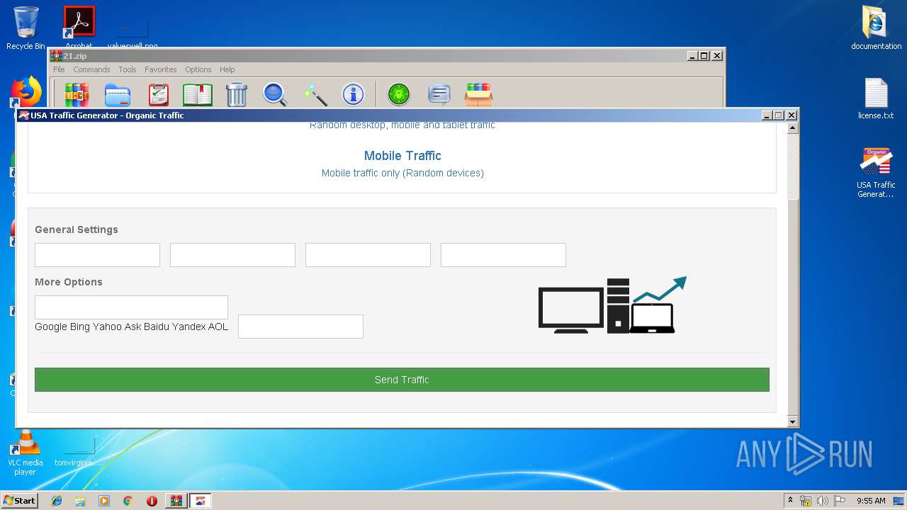Click the Comment speech bubble icon in WinRAR

(x=439, y=94)
